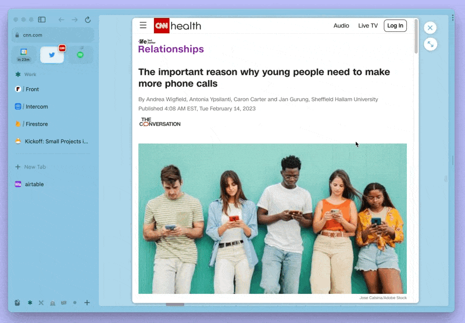Click the plus icon in bottom sidebar bar

pyautogui.click(x=87, y=303)
